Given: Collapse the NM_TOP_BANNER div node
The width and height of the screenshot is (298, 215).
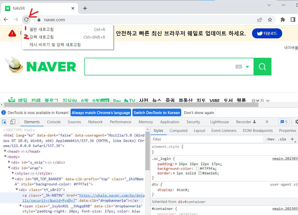Looking at the screenshot, I should click(x=13, y=179).
